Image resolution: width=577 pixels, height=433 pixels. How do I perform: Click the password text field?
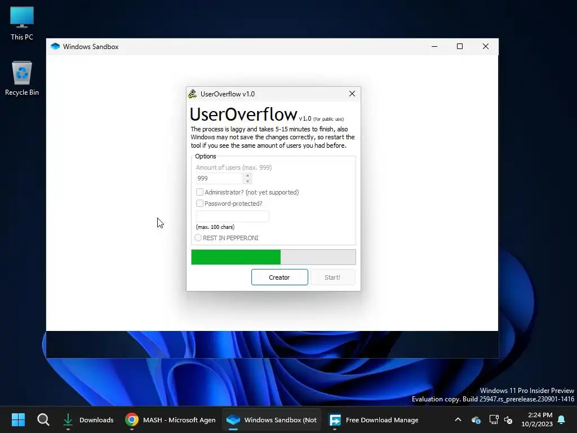tap(233, 216)
